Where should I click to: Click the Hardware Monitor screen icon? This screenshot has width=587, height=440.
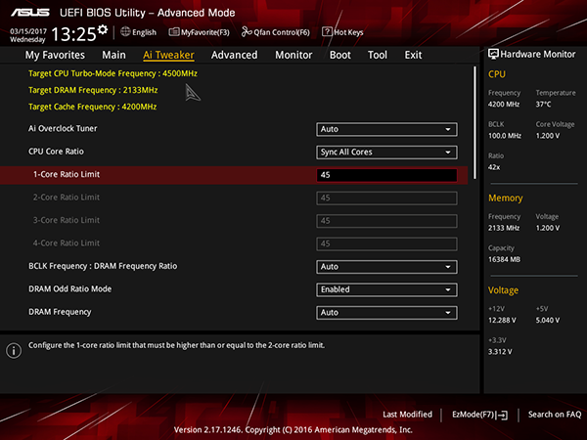click(x=493, y=54)
